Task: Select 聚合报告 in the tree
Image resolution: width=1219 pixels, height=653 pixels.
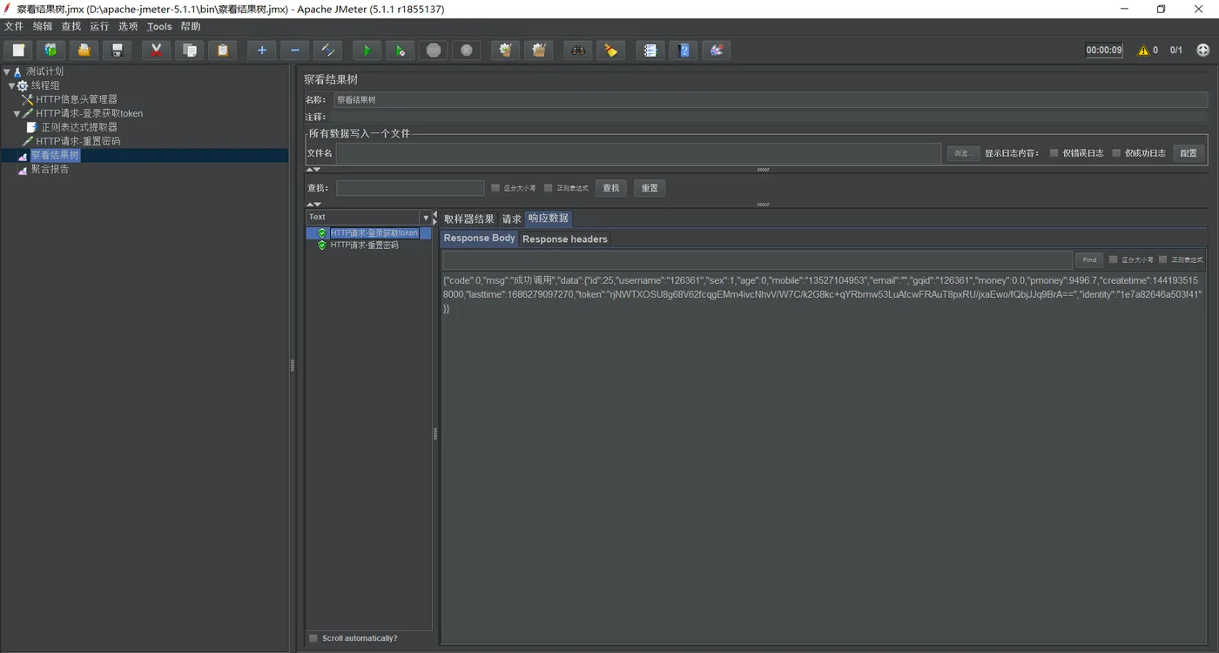Action: point(50,170)
